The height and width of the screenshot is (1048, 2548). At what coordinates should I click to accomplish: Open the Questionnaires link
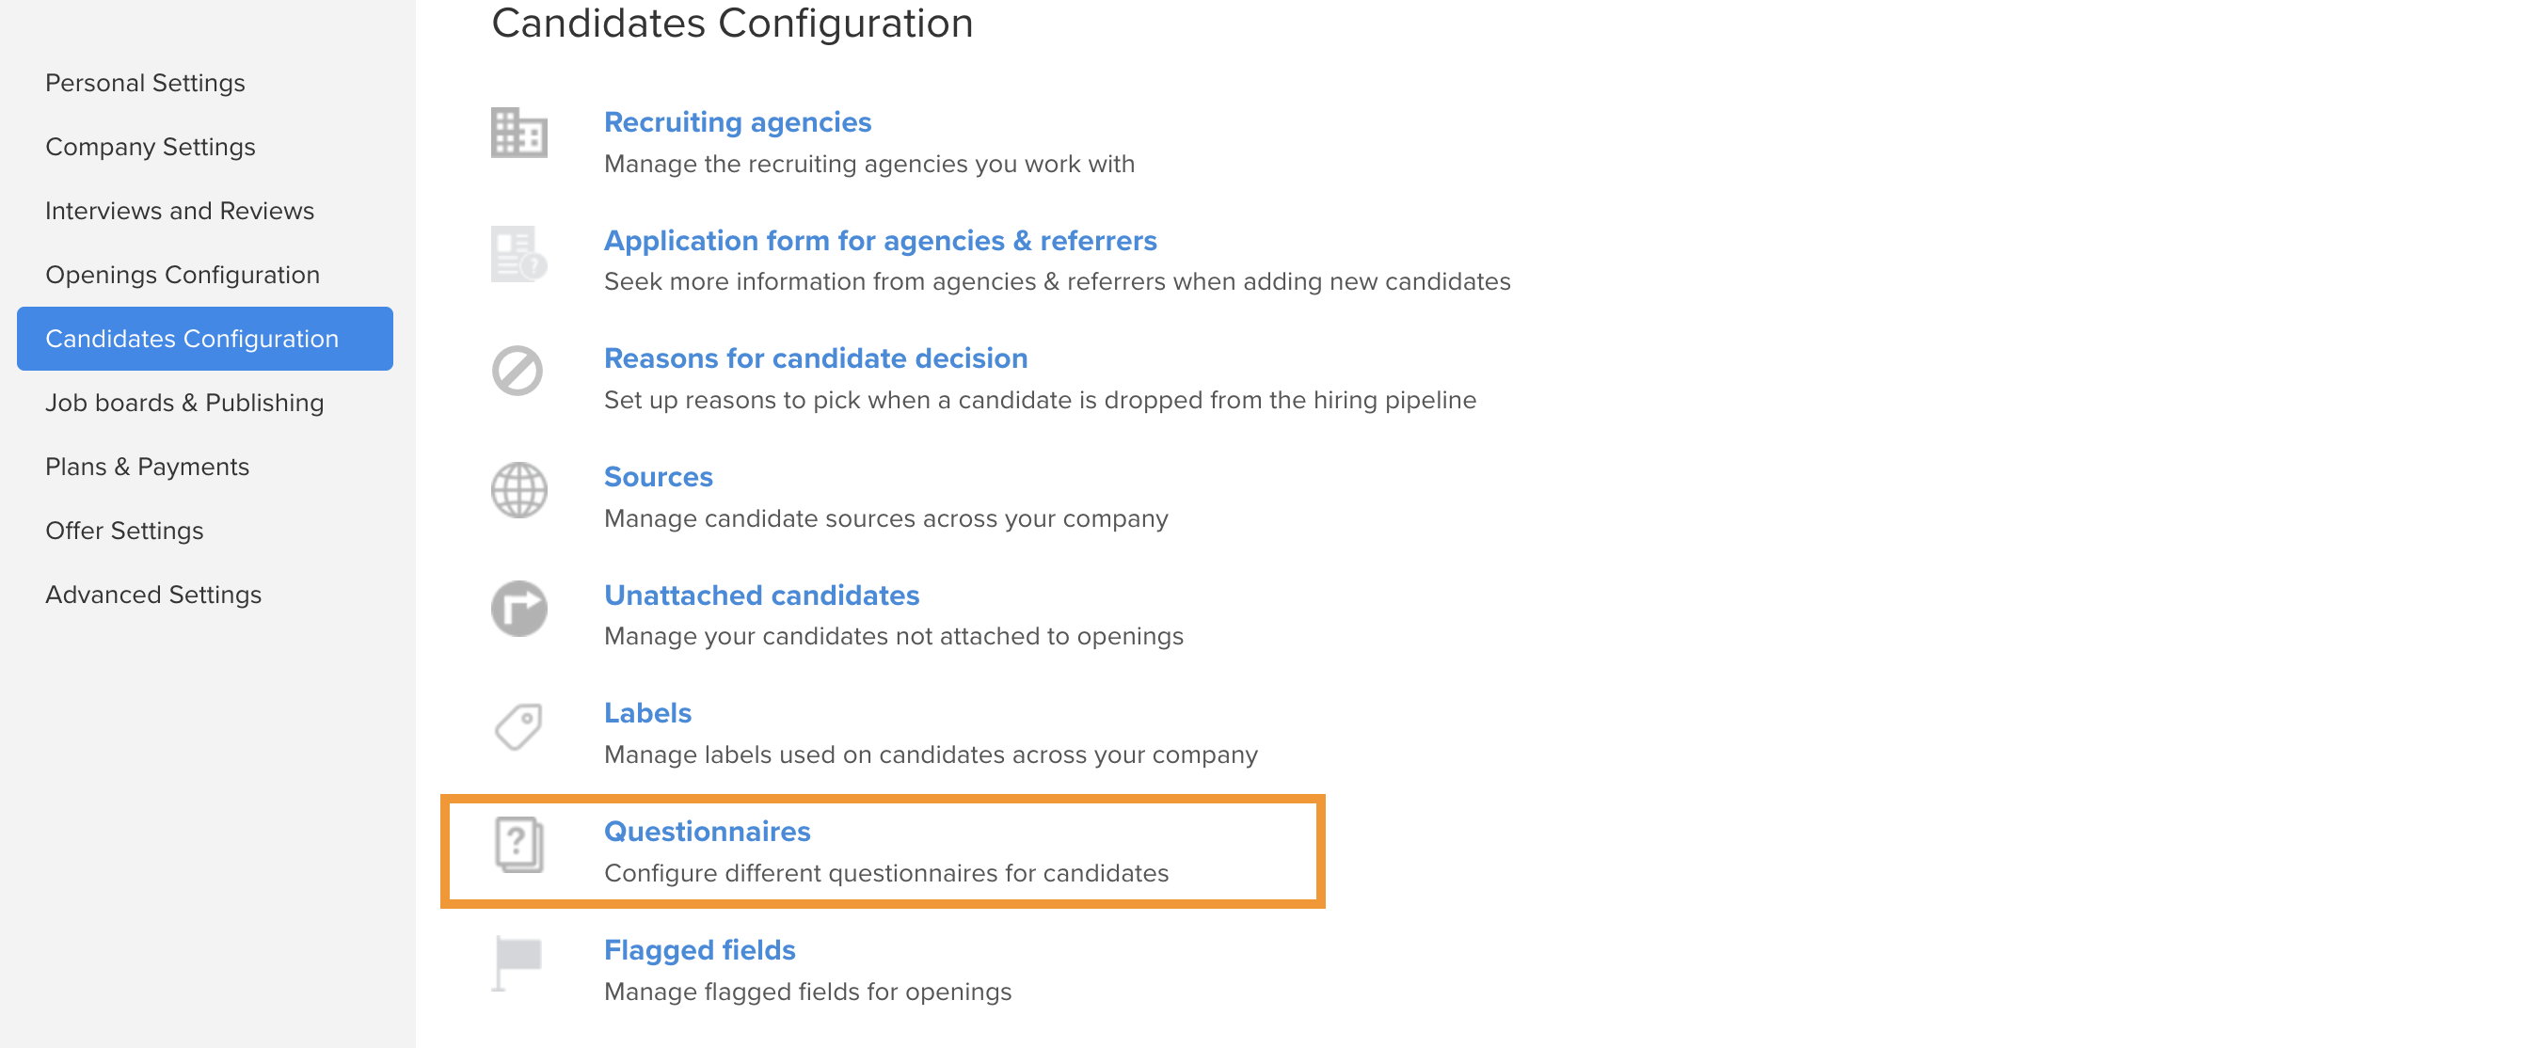tap(708, 832)
